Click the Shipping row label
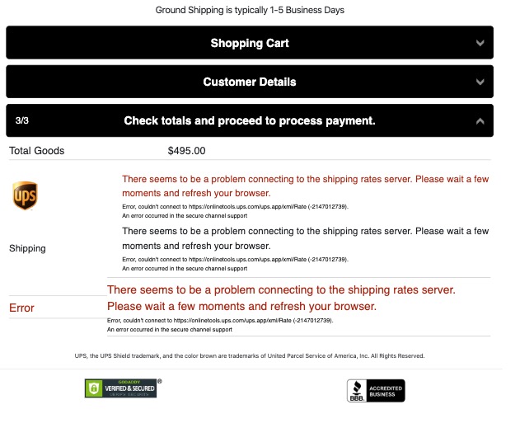The image size is (520, 428). point(27,248)
